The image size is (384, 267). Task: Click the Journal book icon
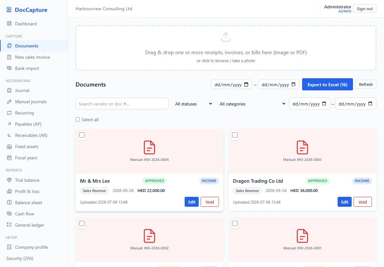[x=9, y=90]
